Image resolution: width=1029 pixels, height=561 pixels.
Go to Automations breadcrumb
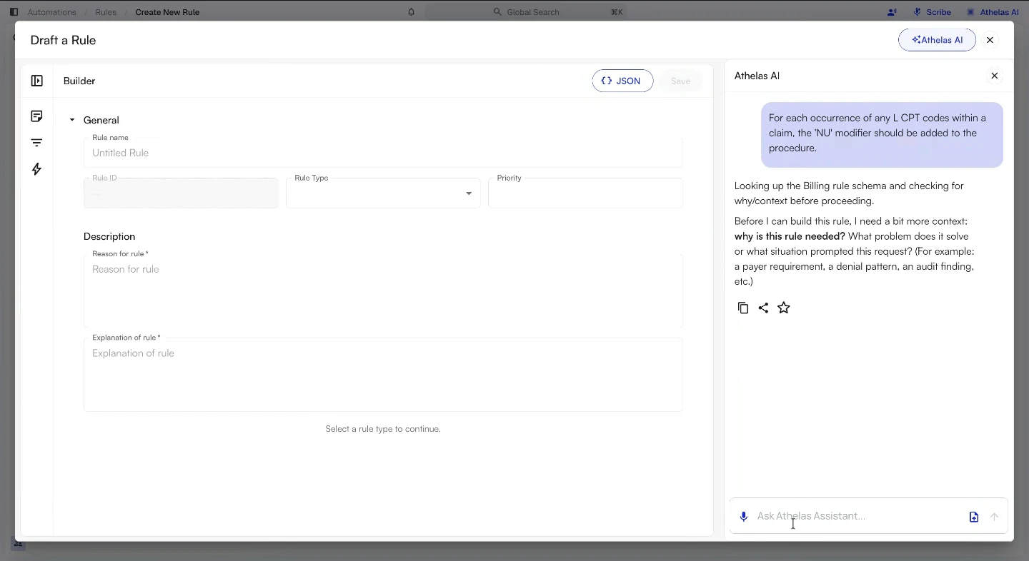tap(51, 12)
